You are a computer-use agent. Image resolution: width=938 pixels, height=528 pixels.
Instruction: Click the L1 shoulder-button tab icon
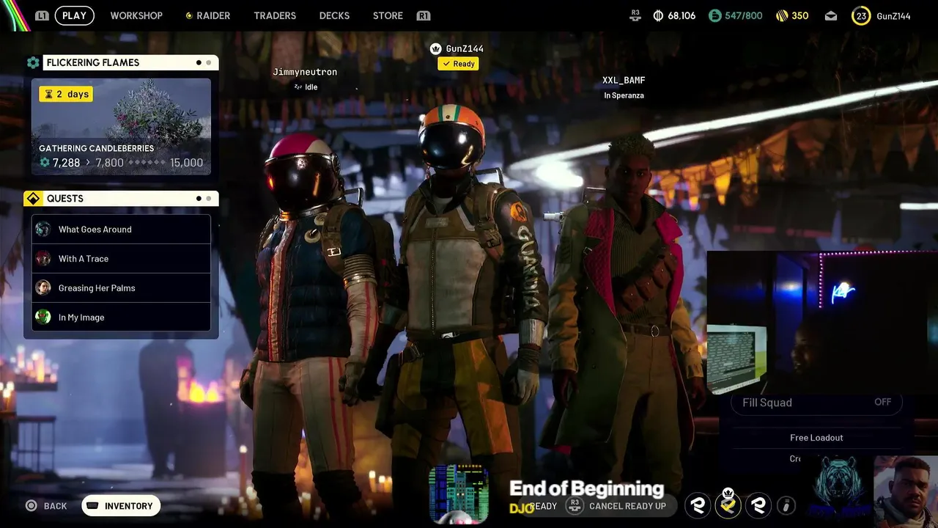pyautogui.click(x=42, y=15)
